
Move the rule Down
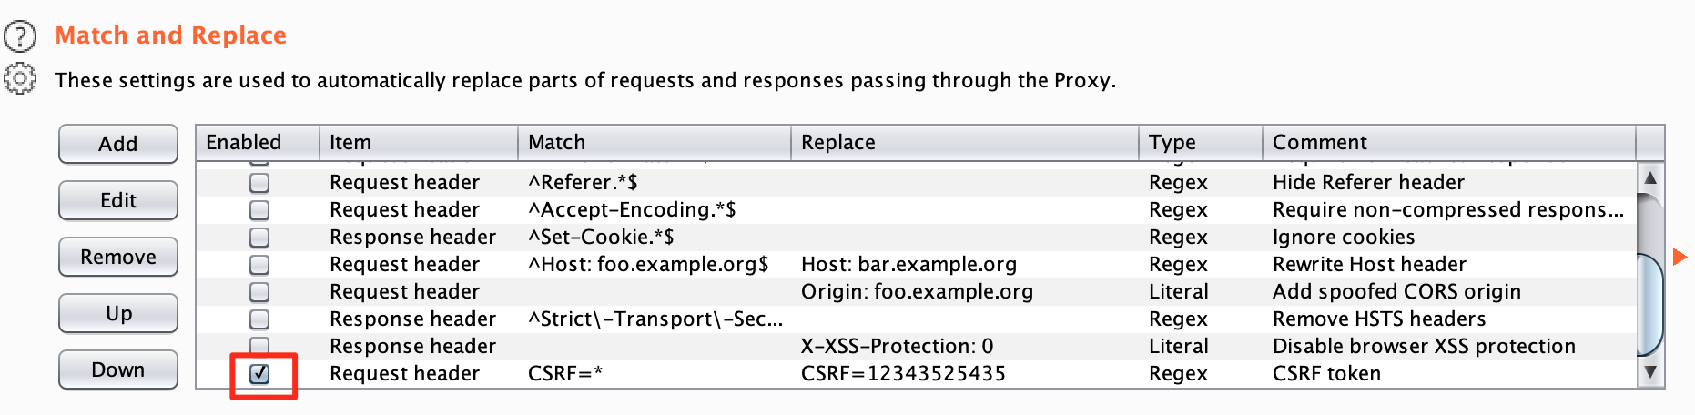tap(118, 369)
